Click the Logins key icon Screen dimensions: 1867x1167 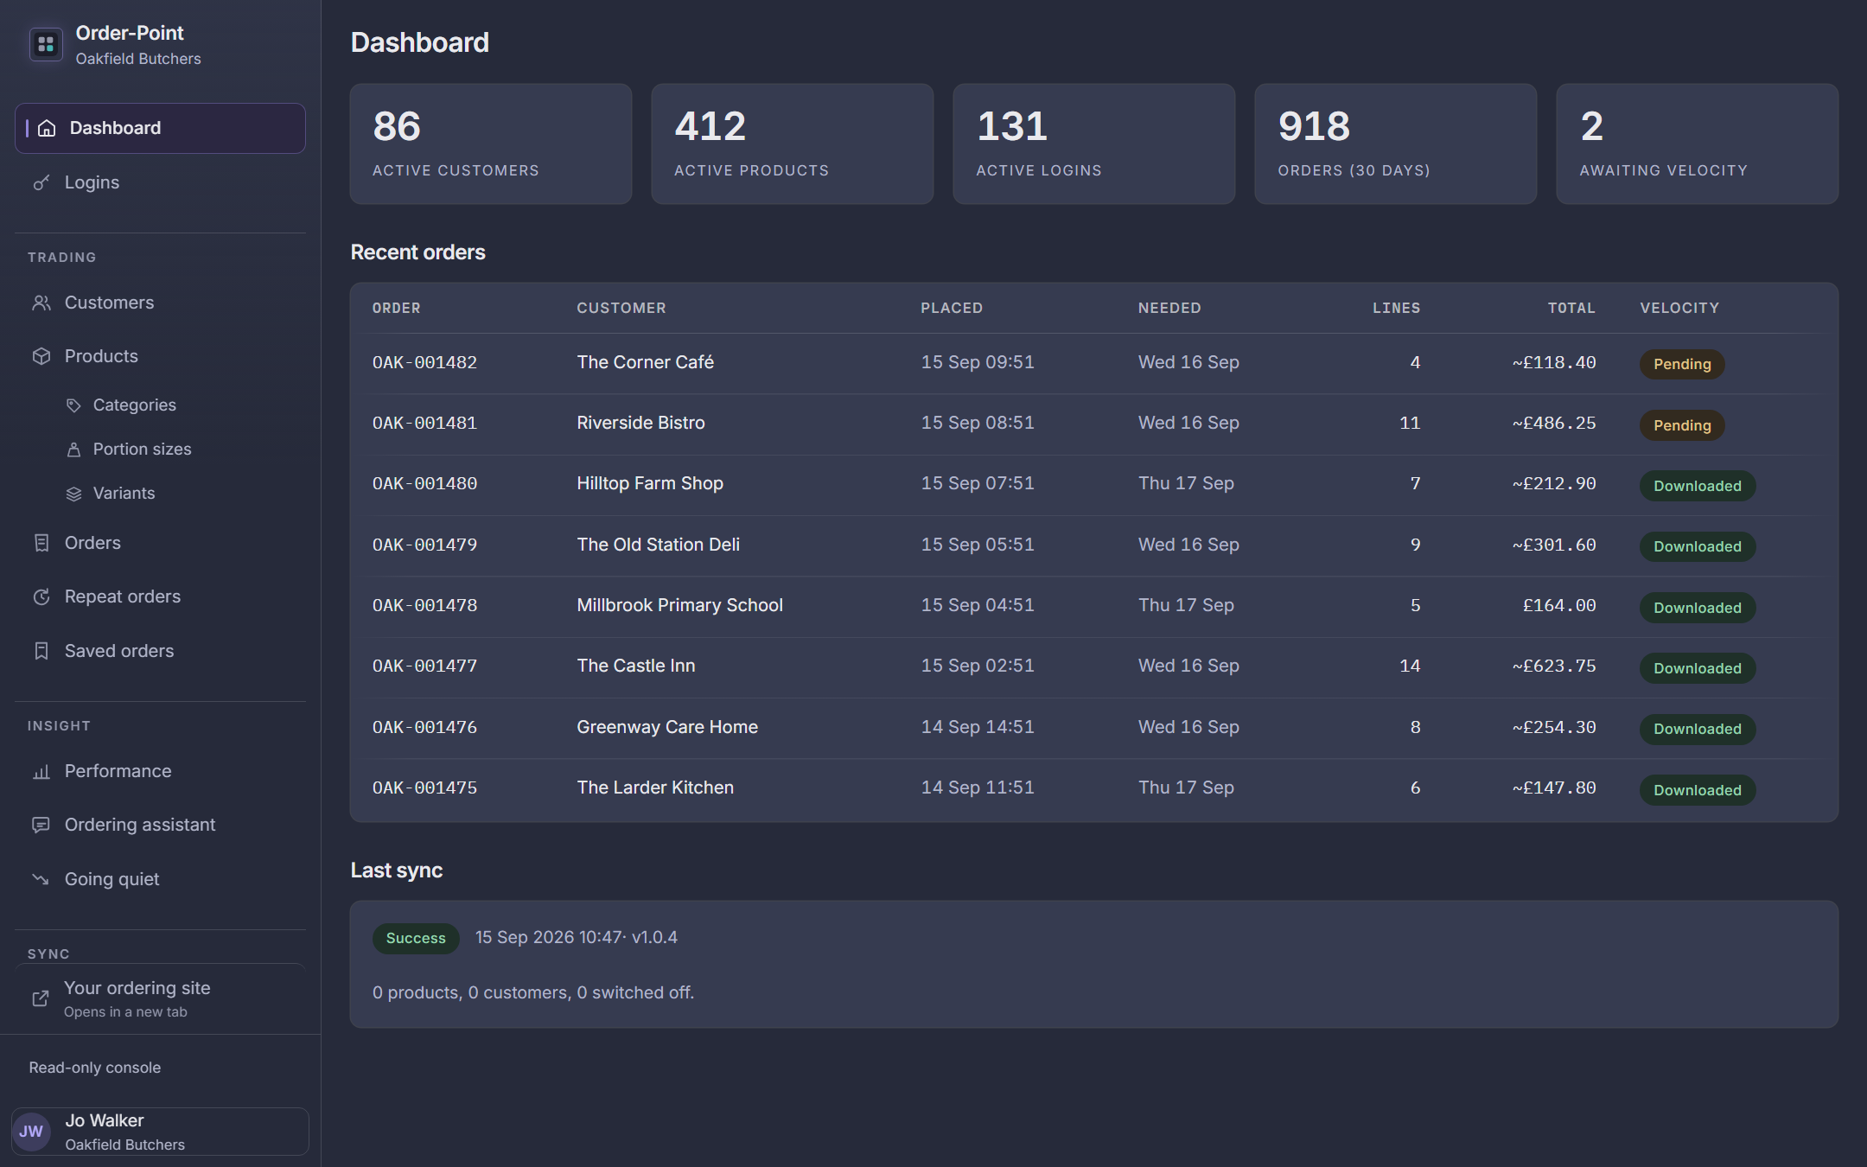[41, 182]
